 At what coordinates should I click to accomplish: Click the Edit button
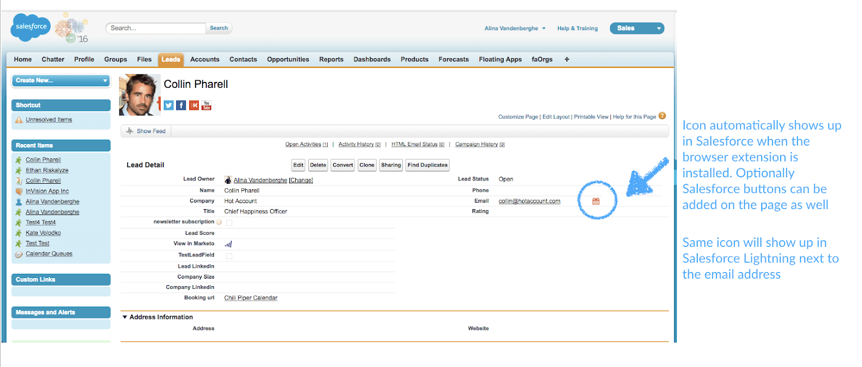pyautogui.click(x=298, y=165)
